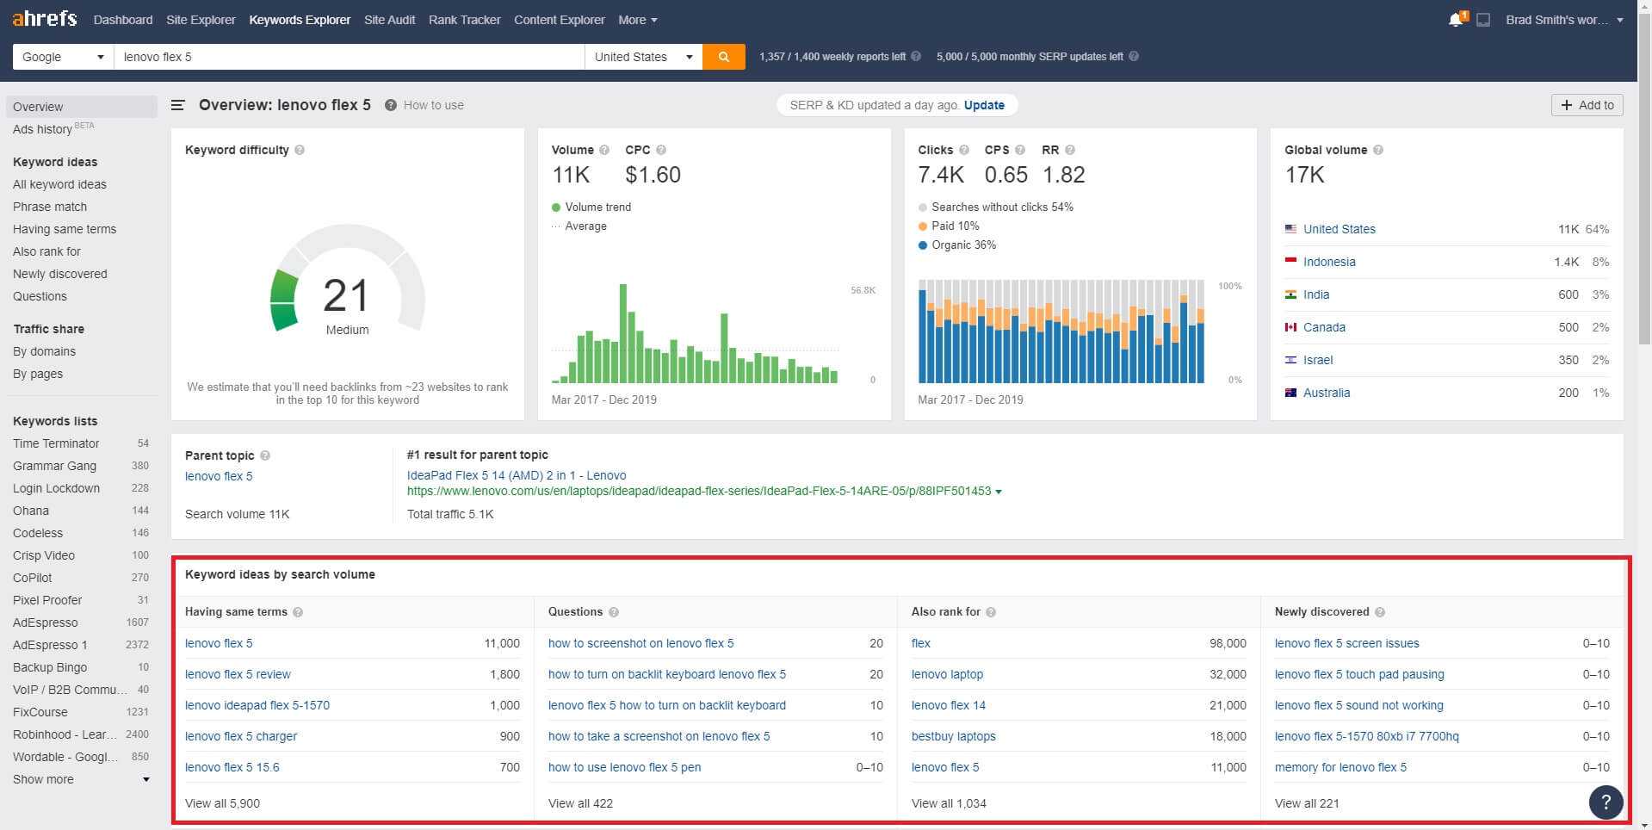Viewport: 1652px width, 830px height.
Task: Click help icon after monthly SERP updates left
Action: pyautogui.click(x=1134, y=56)
